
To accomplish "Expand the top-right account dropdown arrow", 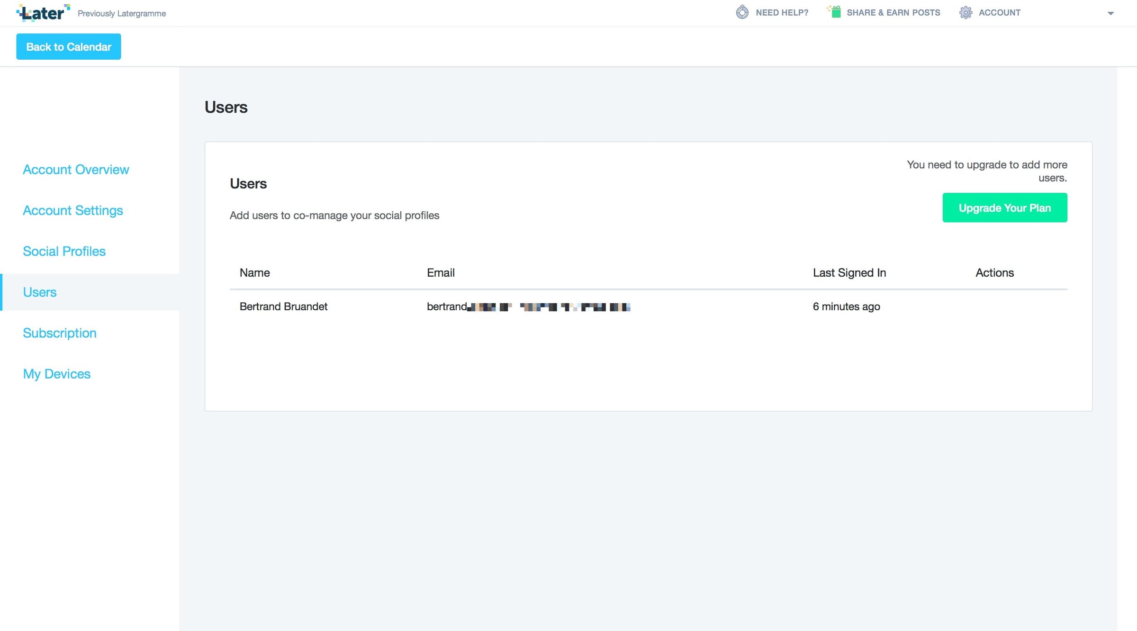I will pos(1110,13).
